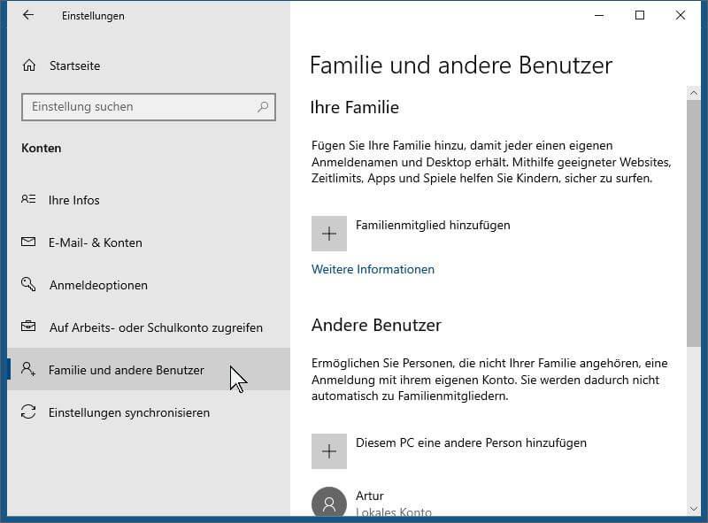708x523 pixels.
Task: Select the briefcase icon for Arbeits-/Schulkonto
Action: [x=28, y=326]
